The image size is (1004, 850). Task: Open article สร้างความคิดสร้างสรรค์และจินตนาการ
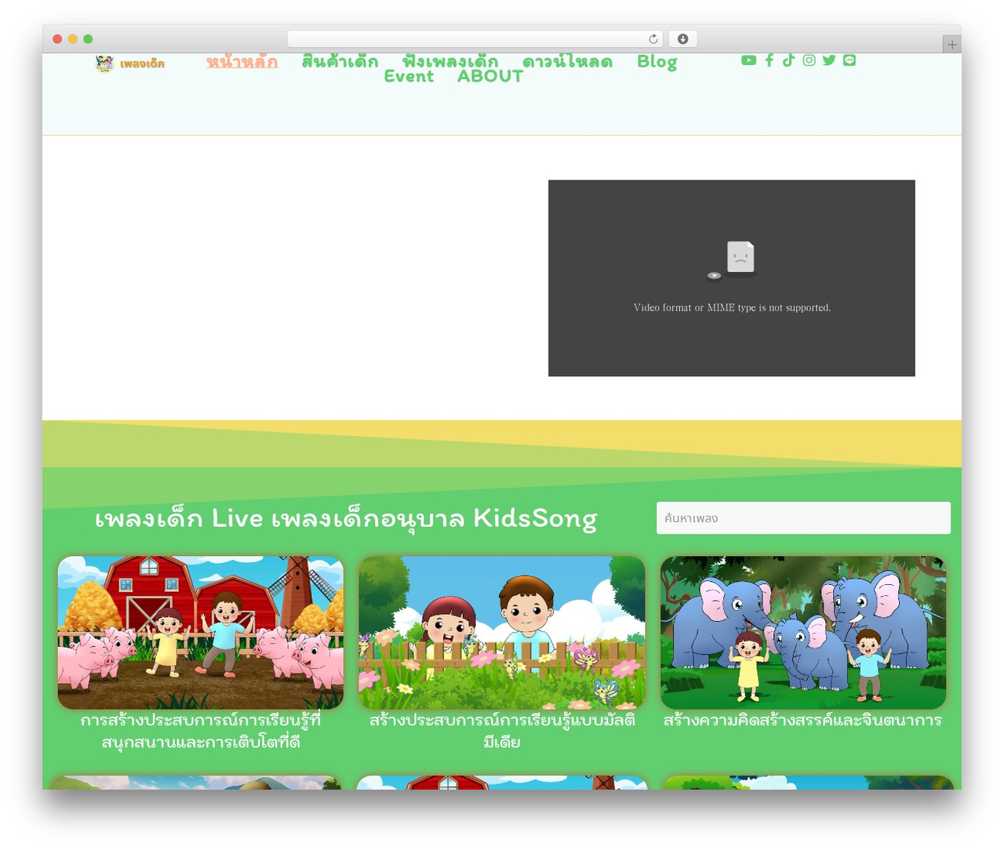click(802, 720)
